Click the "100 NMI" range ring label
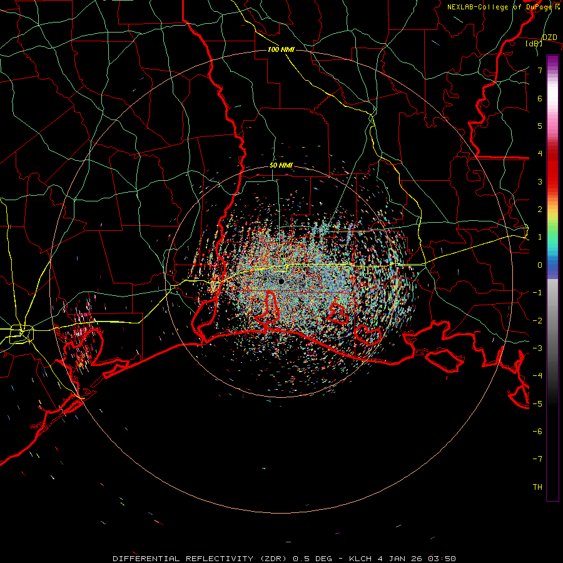The image size is (563, 563). [x=281, y=49]
